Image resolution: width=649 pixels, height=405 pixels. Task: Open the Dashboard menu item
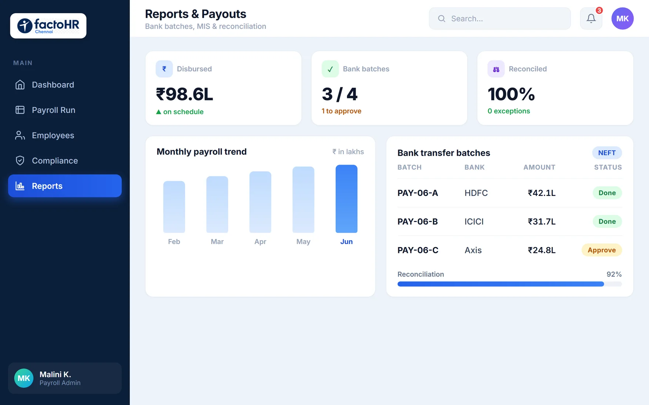(65, 85)
